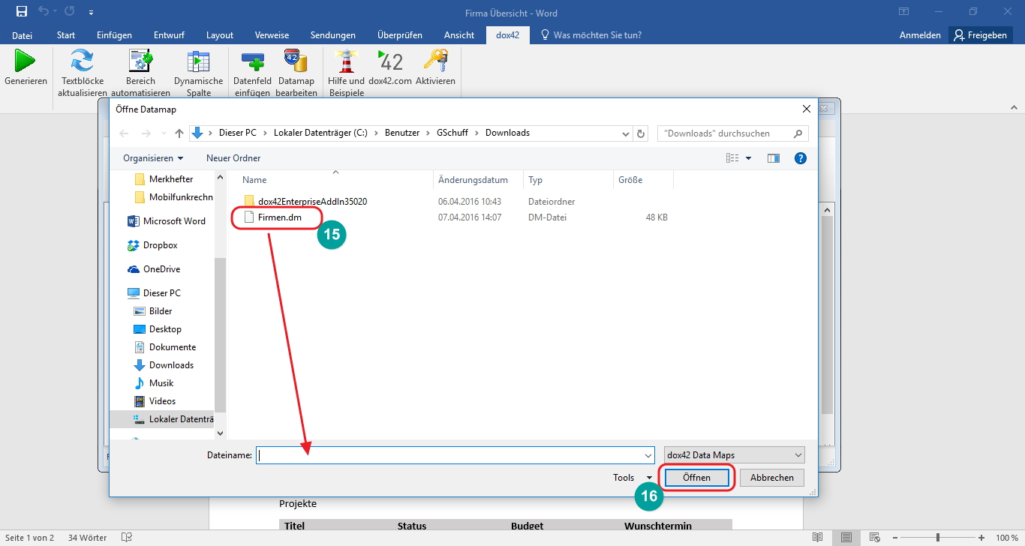Sort files by Name column header

[335, 180]
